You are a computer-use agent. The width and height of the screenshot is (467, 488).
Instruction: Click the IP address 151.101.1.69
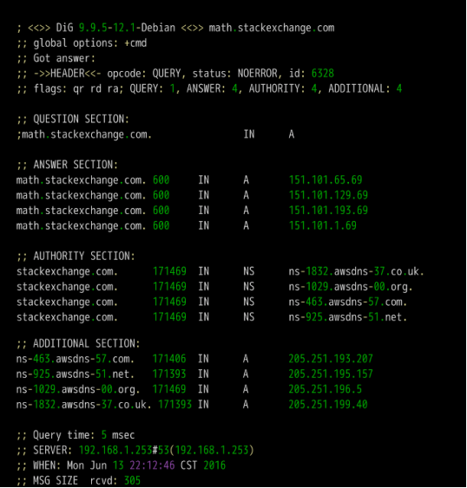click(323, 225)
